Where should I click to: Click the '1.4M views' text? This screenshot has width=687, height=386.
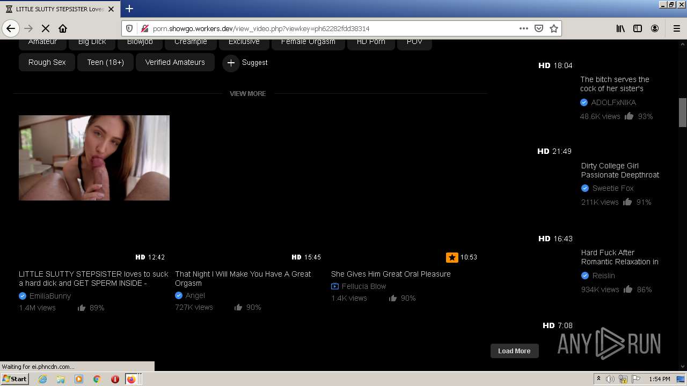37,308
